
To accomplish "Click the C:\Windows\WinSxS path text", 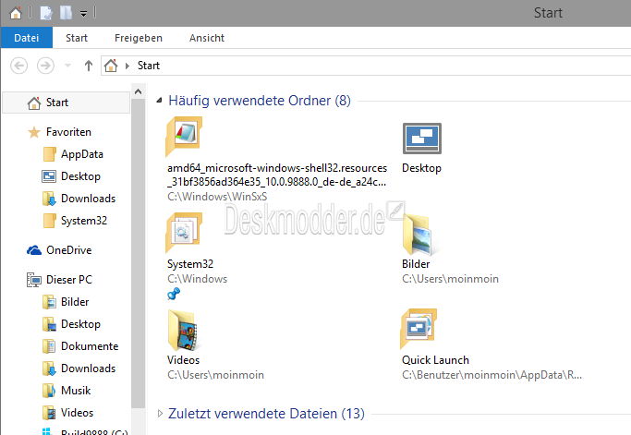I will tap(217, 197).
